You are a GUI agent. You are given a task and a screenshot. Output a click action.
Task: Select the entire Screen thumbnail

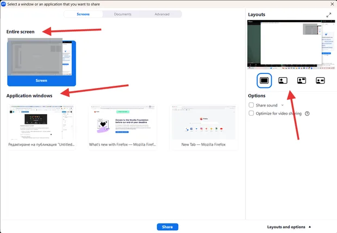click(41, 62)
